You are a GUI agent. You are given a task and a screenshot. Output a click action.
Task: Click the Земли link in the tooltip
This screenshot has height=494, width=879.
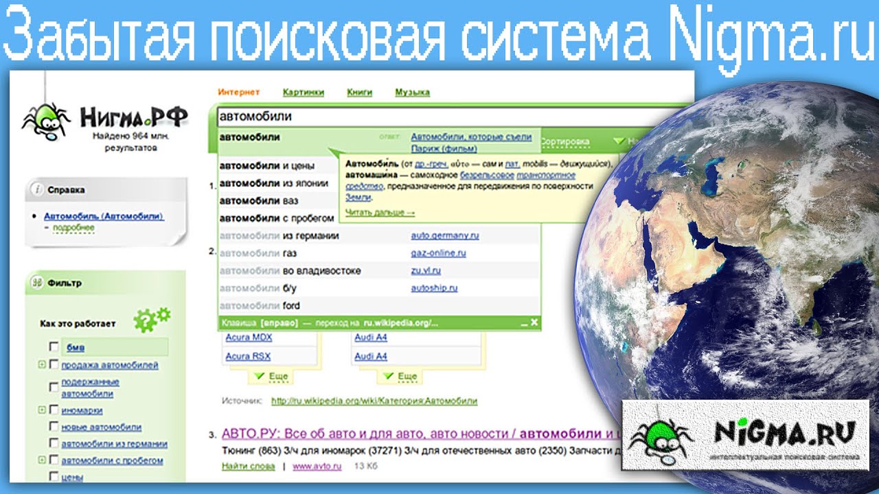[x=357, y=197]
